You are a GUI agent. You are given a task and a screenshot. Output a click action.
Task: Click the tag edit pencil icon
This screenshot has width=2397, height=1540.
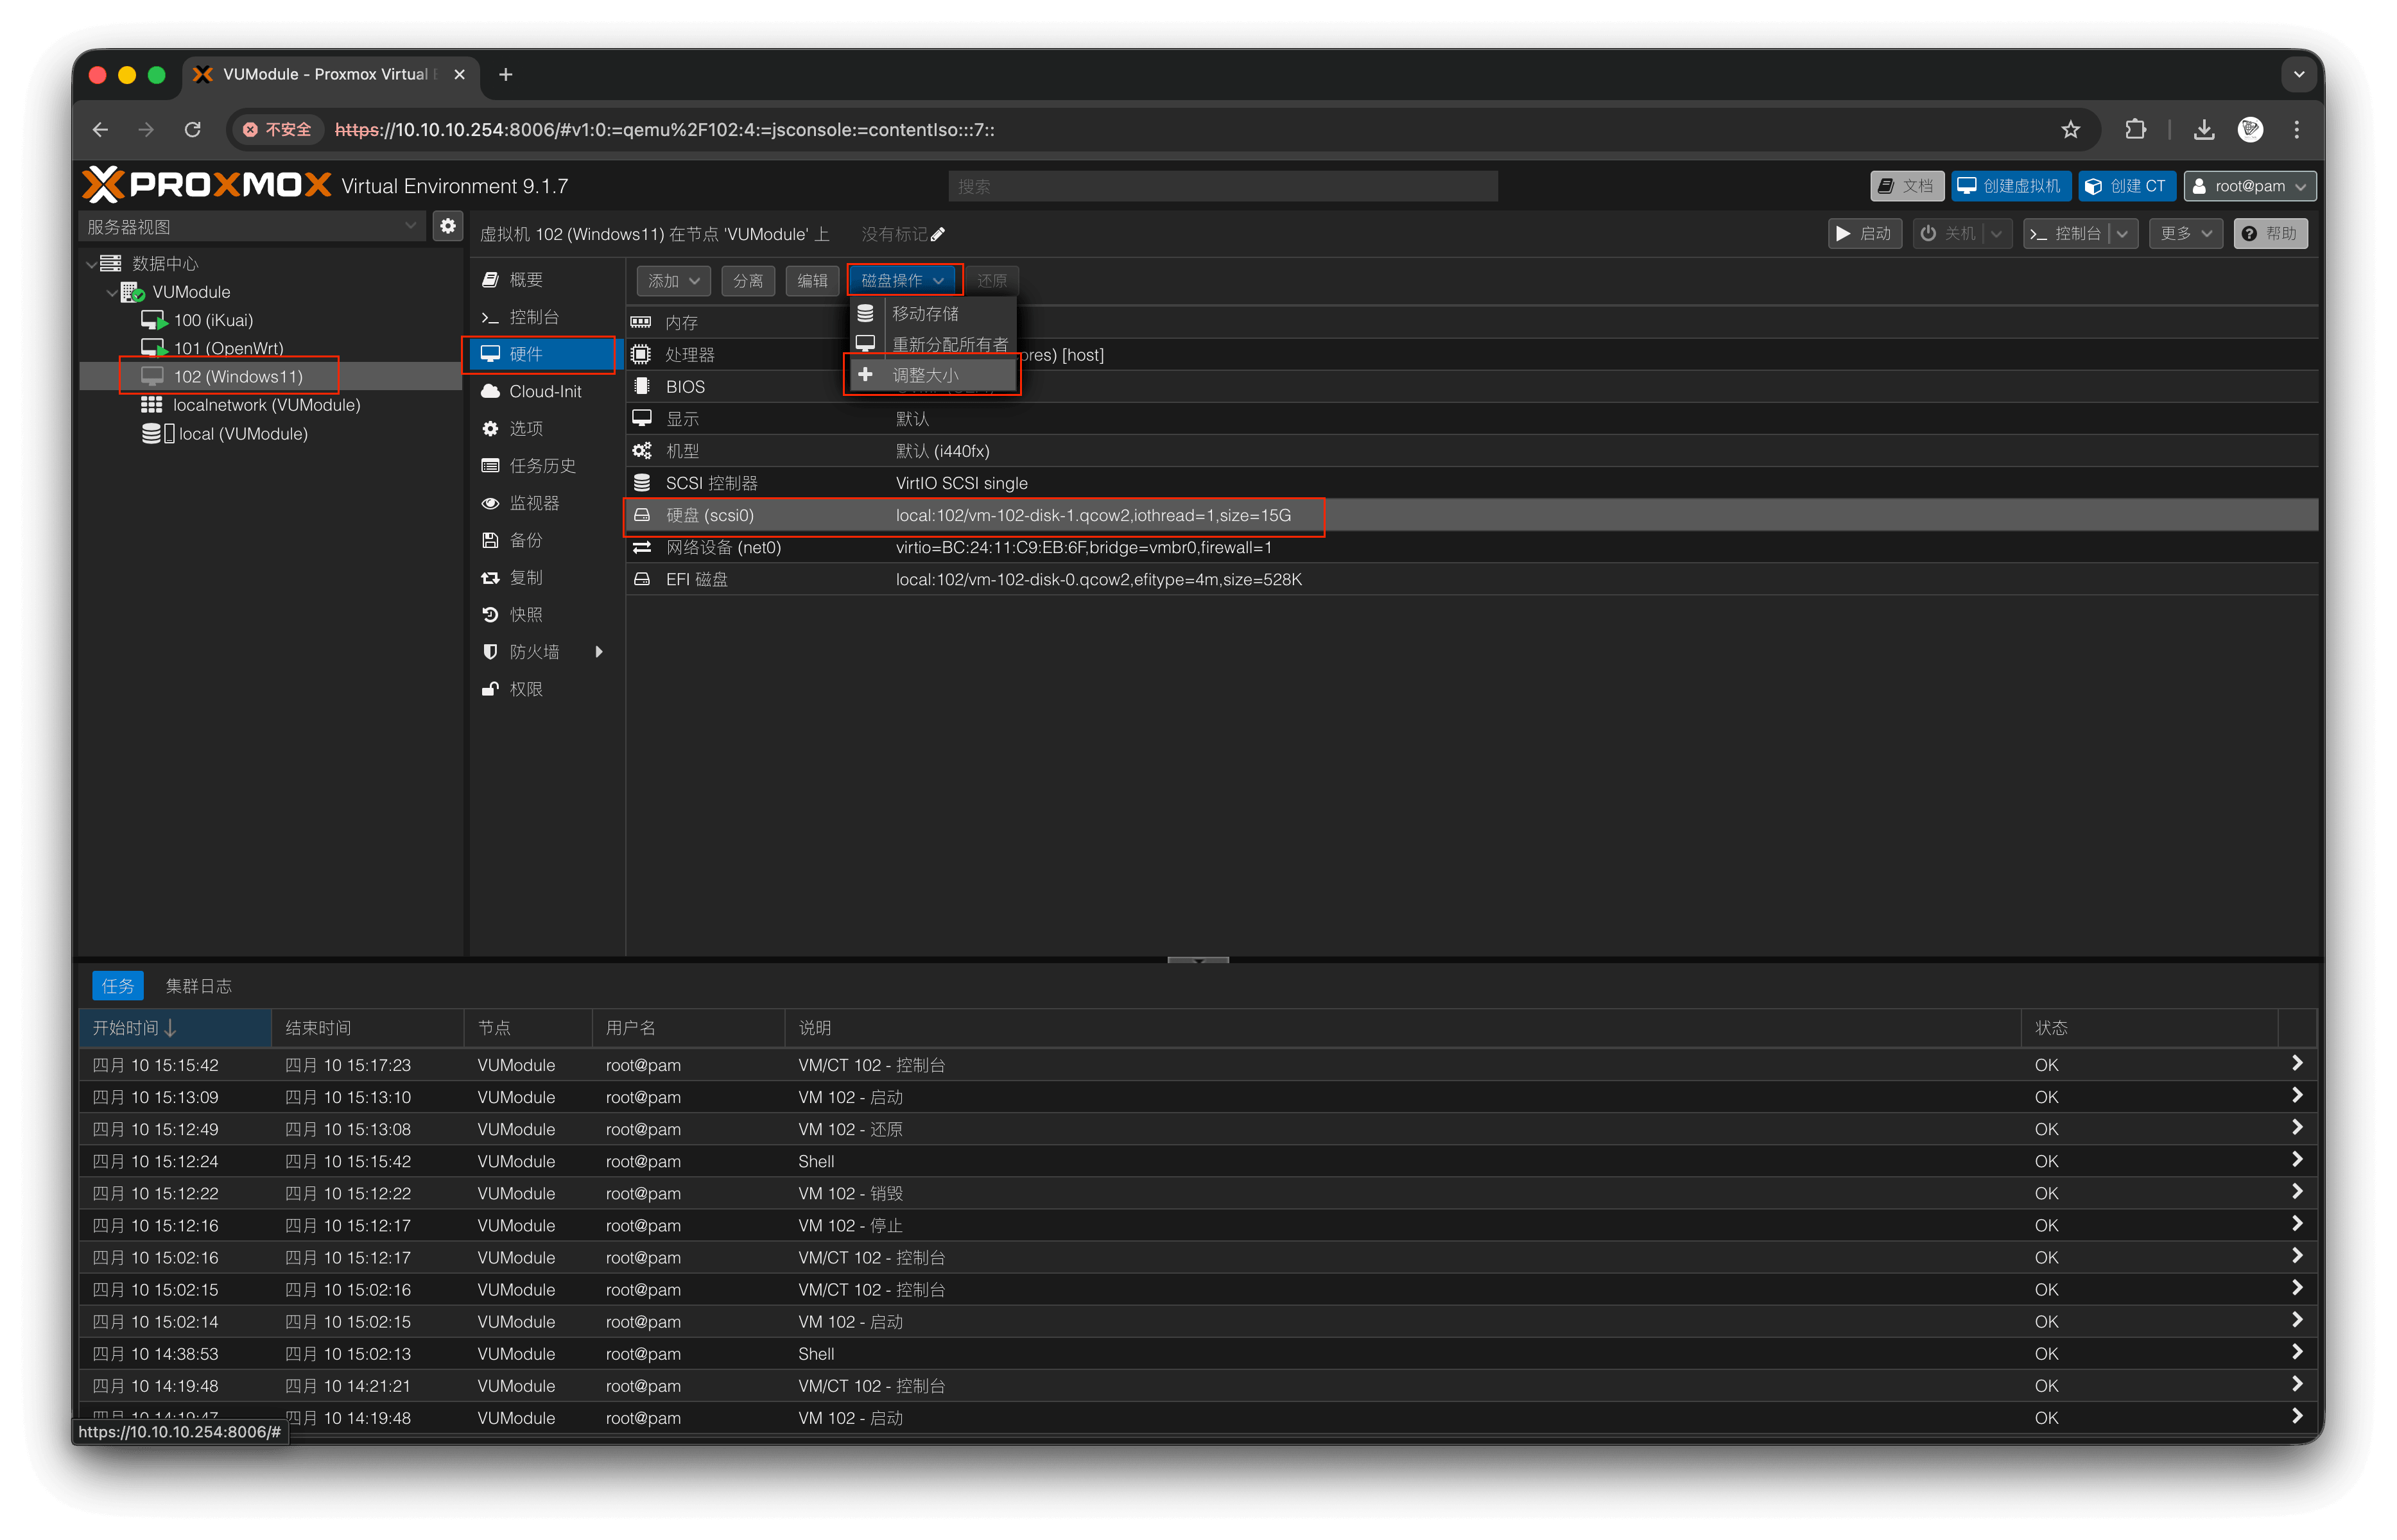click(937, 234)
